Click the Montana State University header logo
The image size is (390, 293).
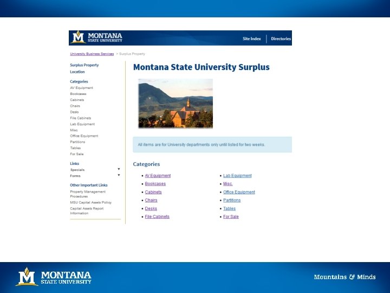(x=96, y=37)
